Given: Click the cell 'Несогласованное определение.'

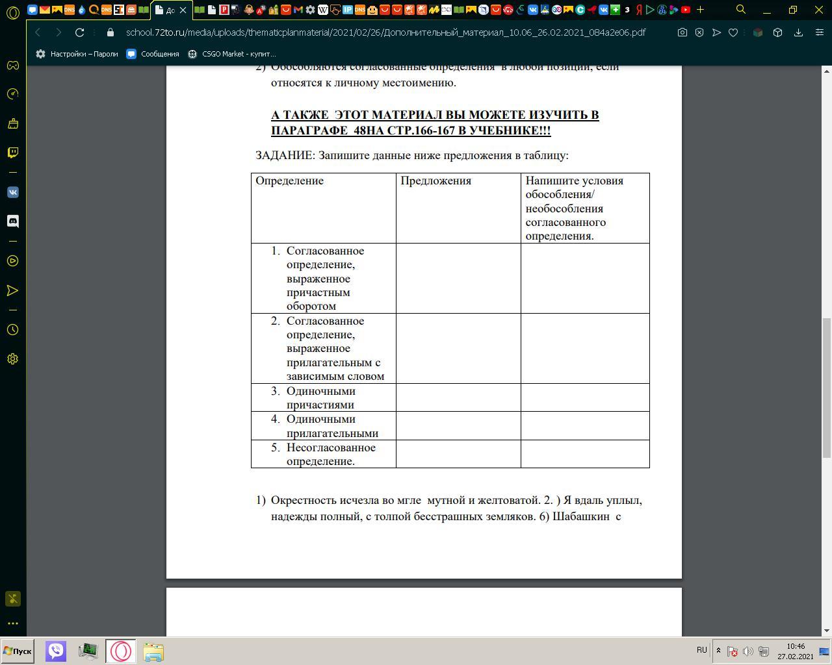Looking at the screenshot, I should click(323, 454).
